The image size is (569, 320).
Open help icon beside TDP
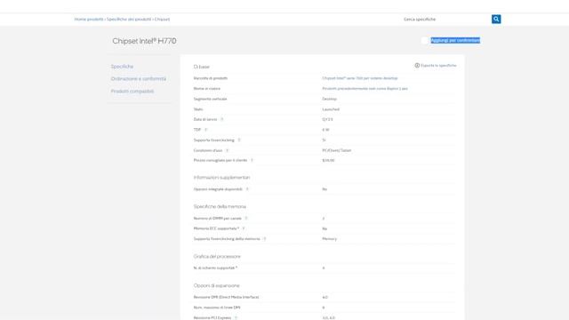(x=205, y=130)
